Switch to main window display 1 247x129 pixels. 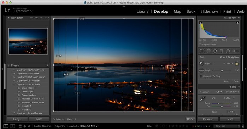coord(6,126)
